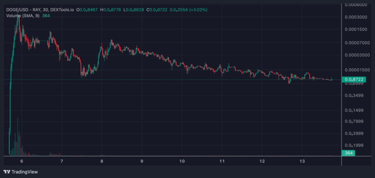375x178 pixels.
Task: Click date label 10 on time axis
Action: point(182,161)
